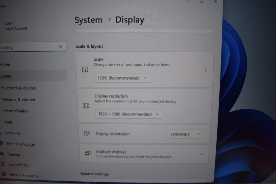The height and width of the screenshot is (184, 276).
Task: Open Personalisation settings
Action: point(16,111)
